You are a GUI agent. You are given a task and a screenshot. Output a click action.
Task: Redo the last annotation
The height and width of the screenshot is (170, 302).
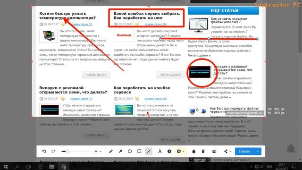[x=53, y=151]
